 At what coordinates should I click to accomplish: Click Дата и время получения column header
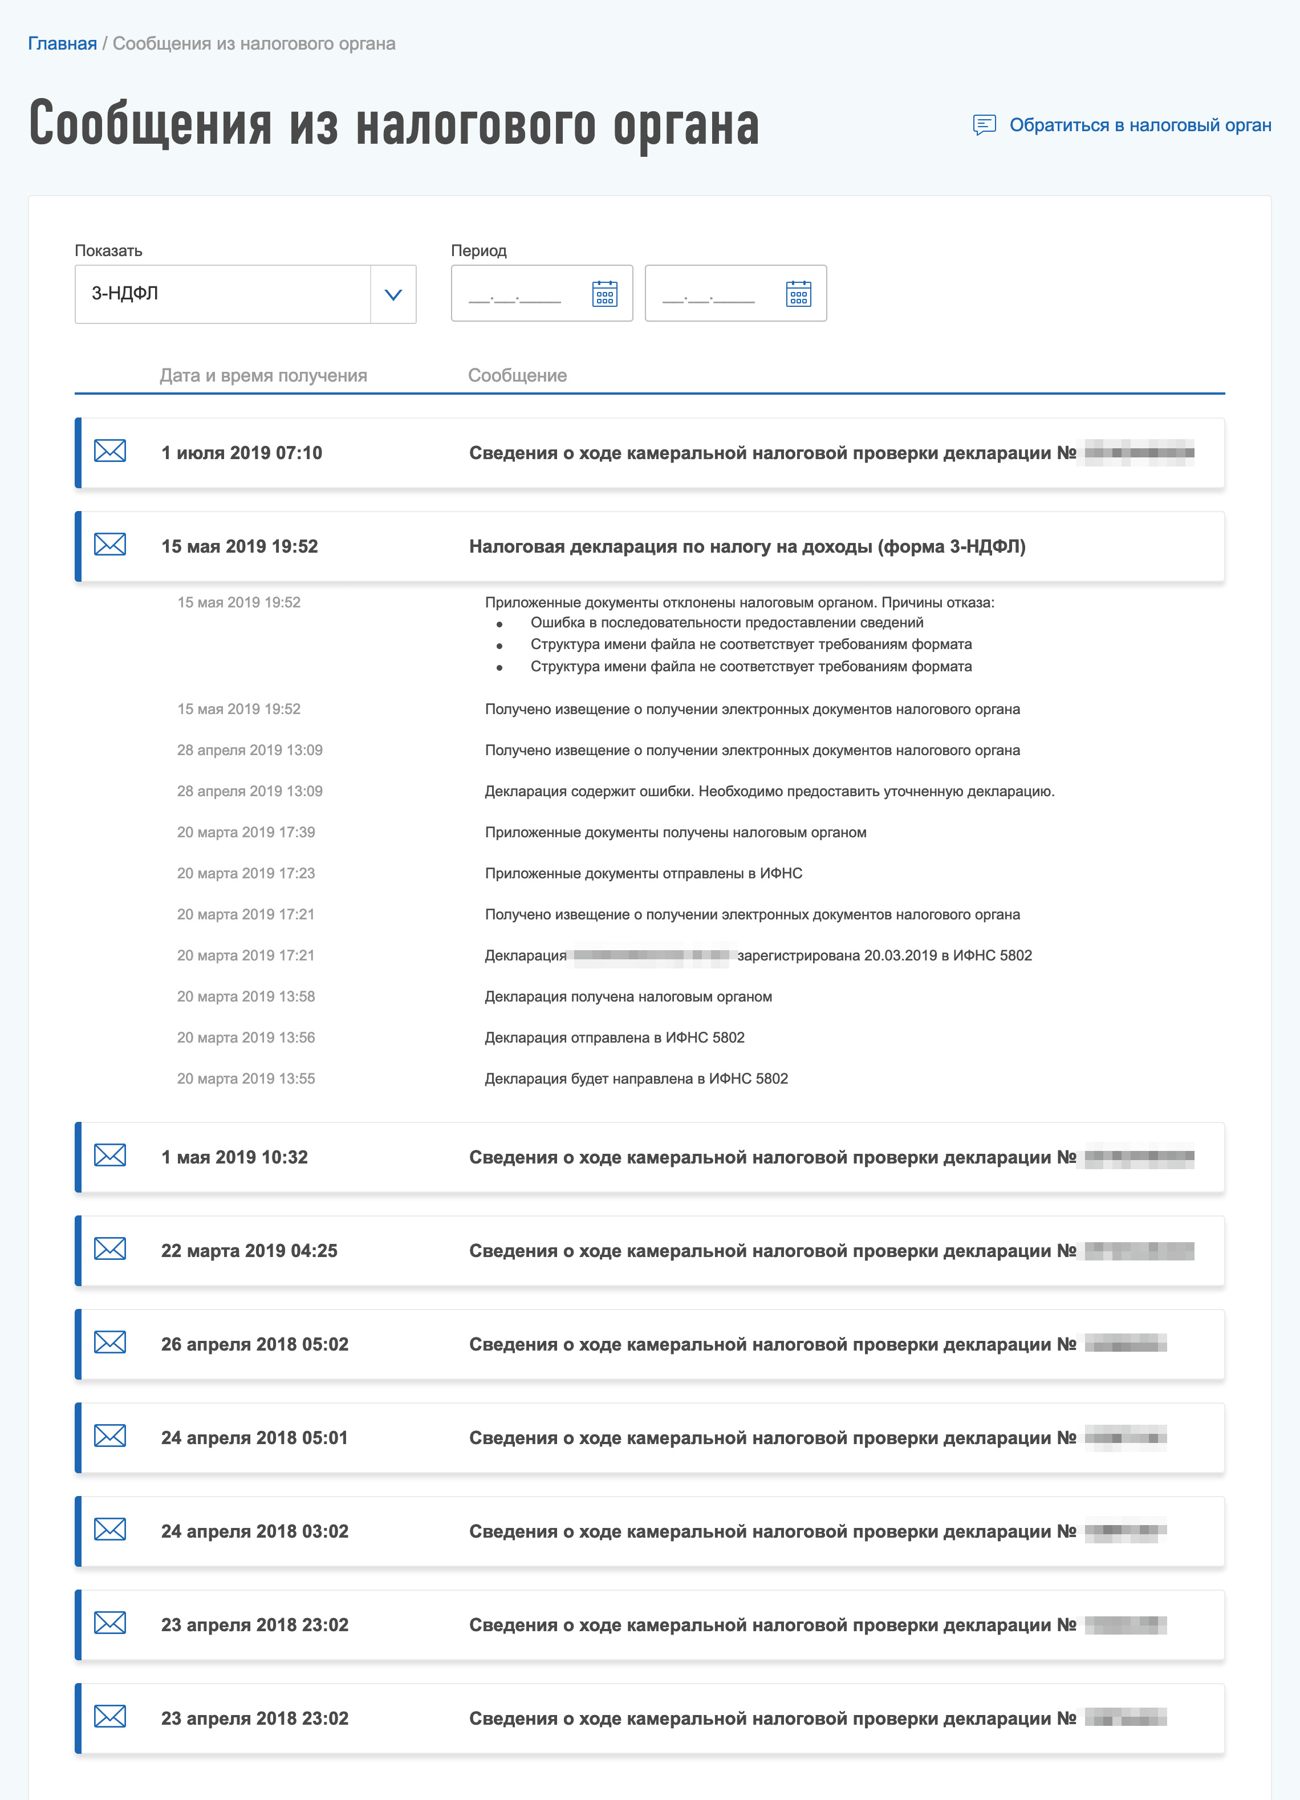263,375
